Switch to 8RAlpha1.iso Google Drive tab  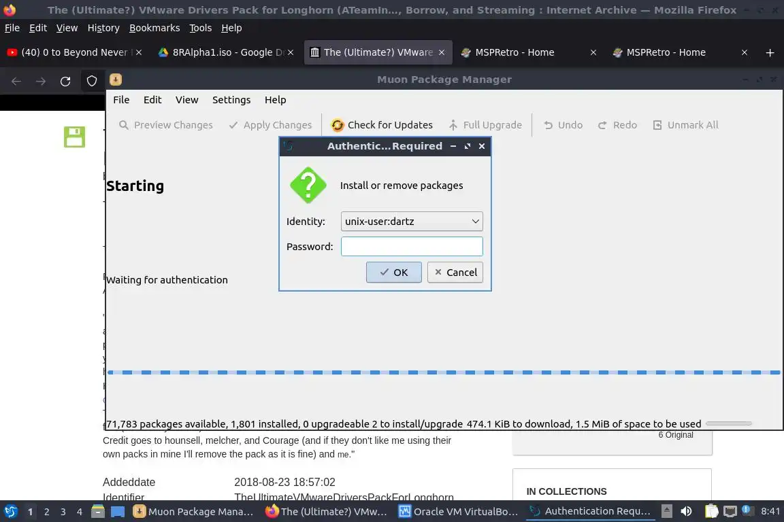pos(226,52)
